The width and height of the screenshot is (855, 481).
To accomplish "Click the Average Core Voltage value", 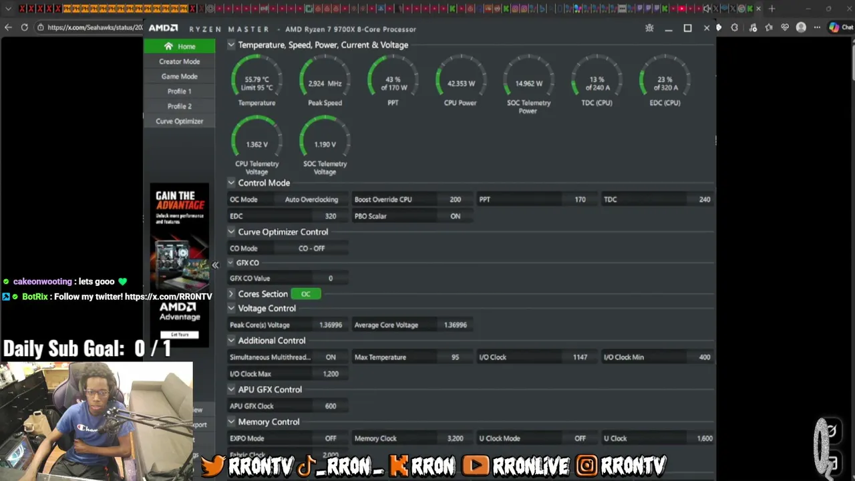I will 455,325.
